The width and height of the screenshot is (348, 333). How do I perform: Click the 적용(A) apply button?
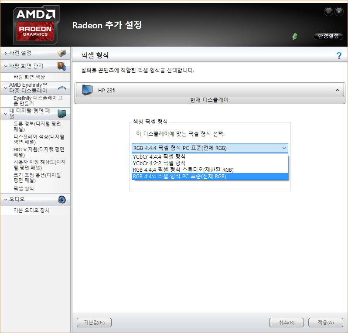[325, 323]
